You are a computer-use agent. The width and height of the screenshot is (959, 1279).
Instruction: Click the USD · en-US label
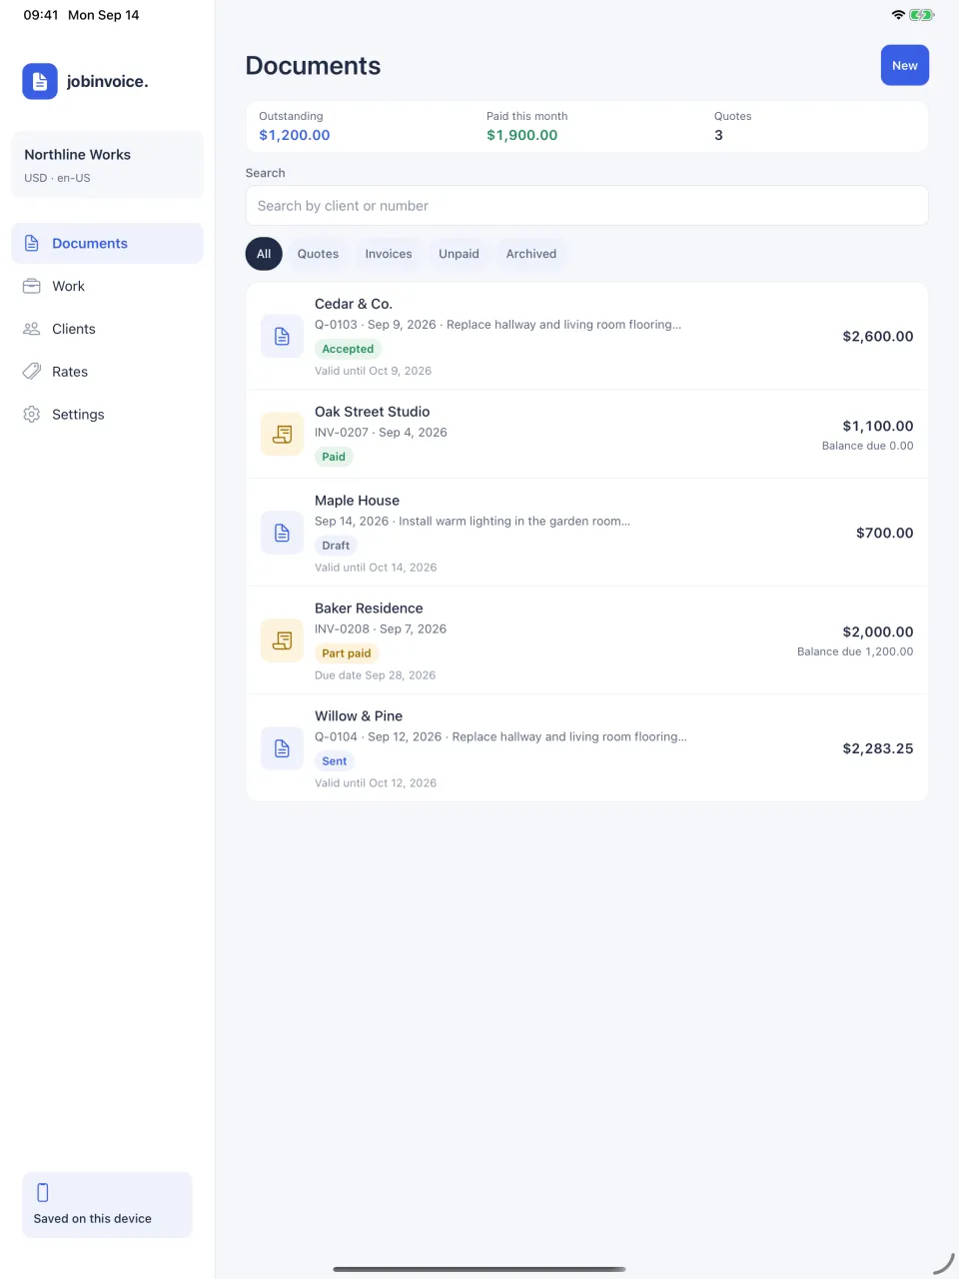point(57,178)
